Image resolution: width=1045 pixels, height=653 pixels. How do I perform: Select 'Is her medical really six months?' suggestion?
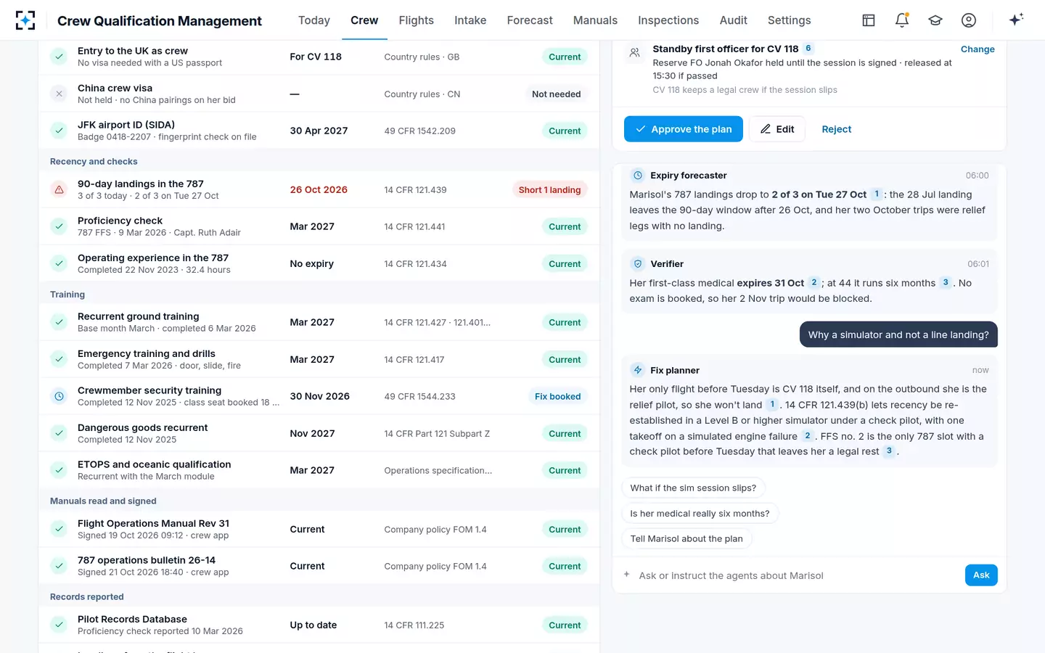(x=700, y=514)
